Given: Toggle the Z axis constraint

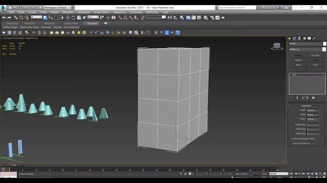Looking at the screenshot, I should (x=167, y=33).
